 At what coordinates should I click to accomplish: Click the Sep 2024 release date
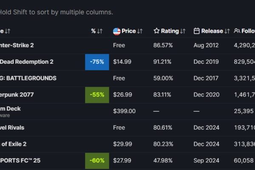point(207,161)
